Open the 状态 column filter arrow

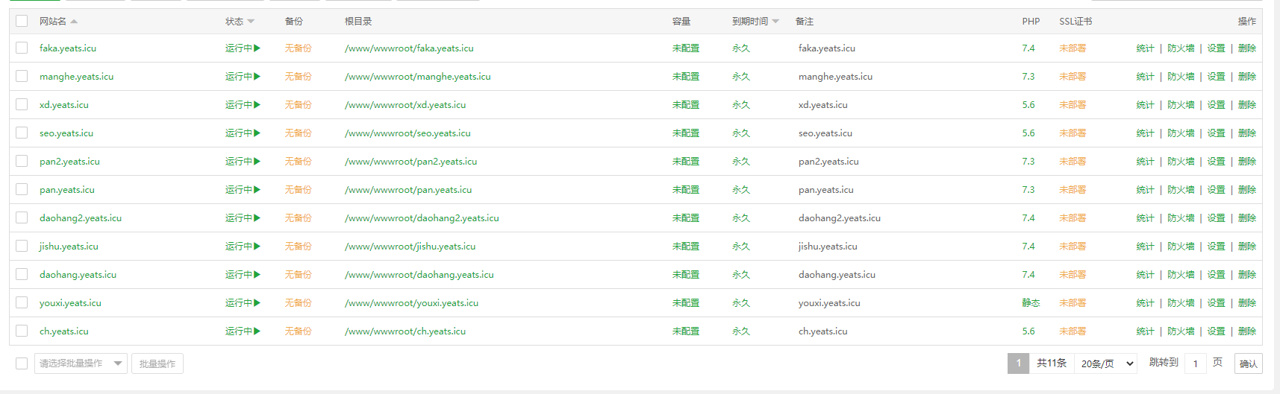[x=251, y=22]
